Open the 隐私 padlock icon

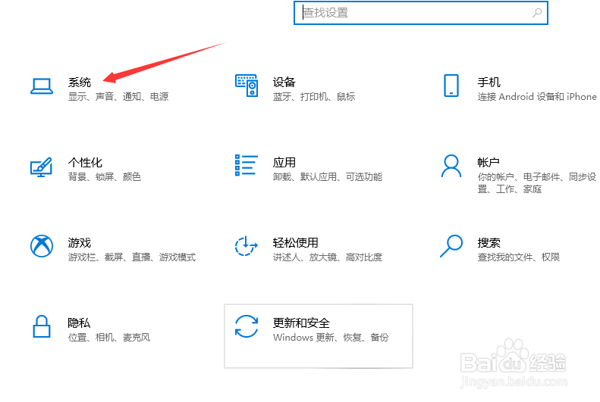(42, 326)
